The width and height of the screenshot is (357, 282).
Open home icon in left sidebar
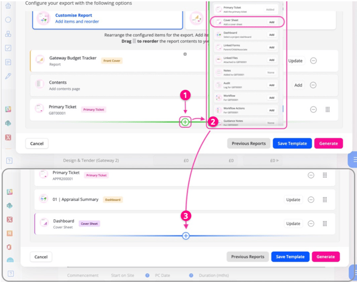point(8,6)
